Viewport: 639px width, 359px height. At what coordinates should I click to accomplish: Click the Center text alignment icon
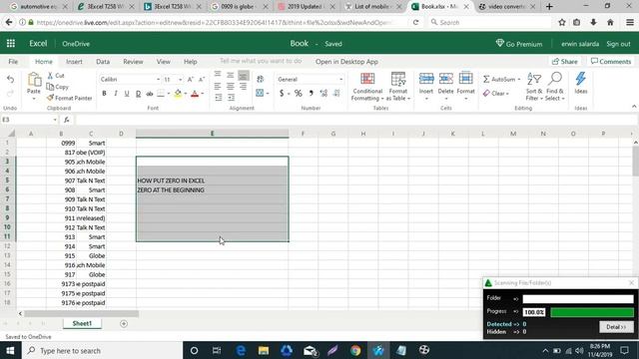point(231,87)
